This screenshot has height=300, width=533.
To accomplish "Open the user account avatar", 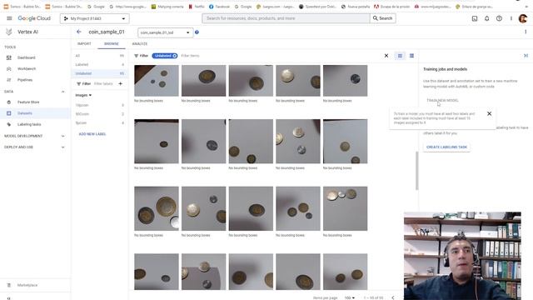I will point(523,18).
